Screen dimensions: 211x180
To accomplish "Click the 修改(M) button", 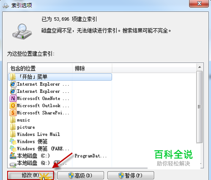I will pyautogui.click(x=30, y=175).
